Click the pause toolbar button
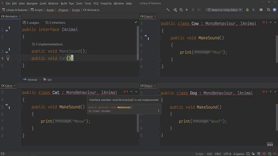278x156 pixels. (x=193, y=10)
